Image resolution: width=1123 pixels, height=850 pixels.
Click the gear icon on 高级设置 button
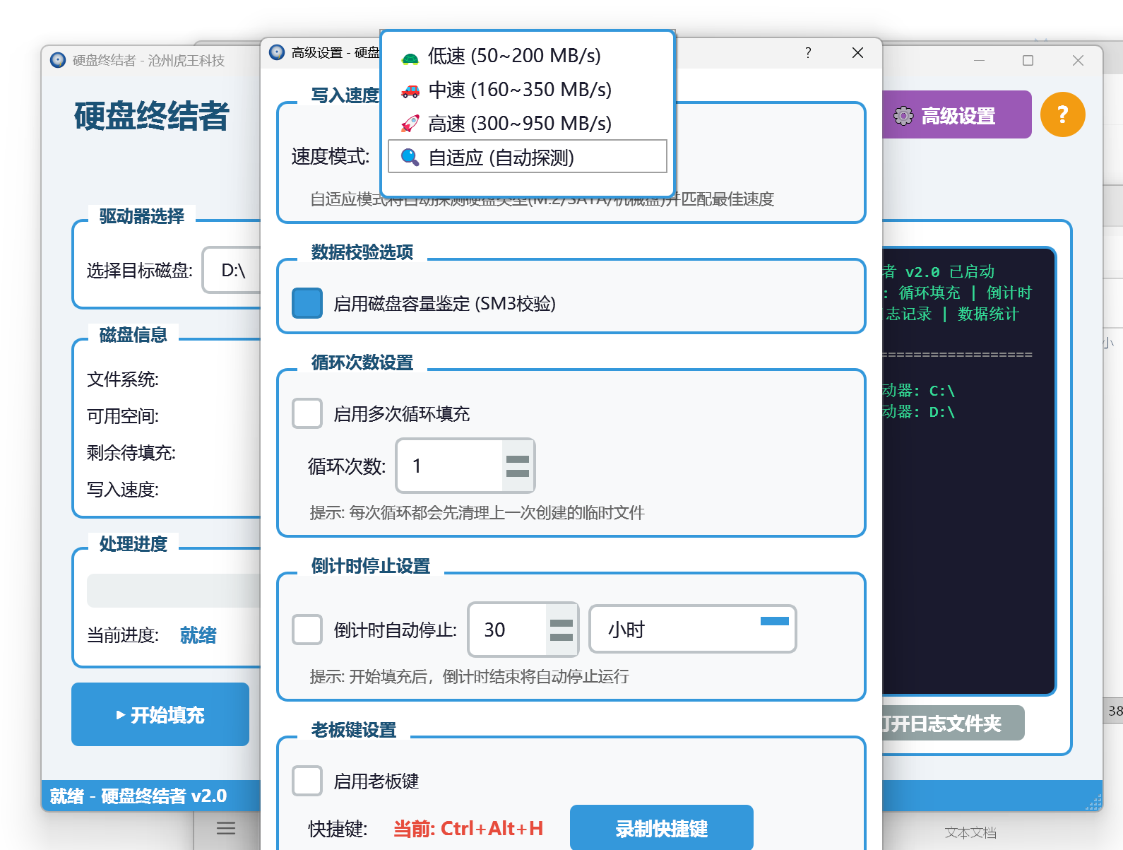click(x=903, y=116)
